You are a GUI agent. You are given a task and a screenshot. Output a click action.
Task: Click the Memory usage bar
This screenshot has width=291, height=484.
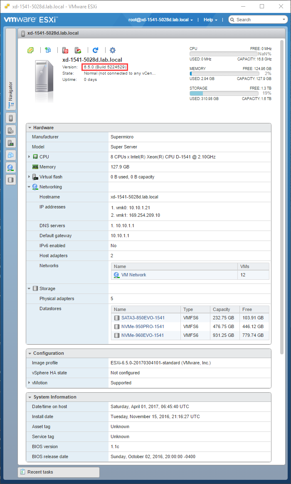224,73
